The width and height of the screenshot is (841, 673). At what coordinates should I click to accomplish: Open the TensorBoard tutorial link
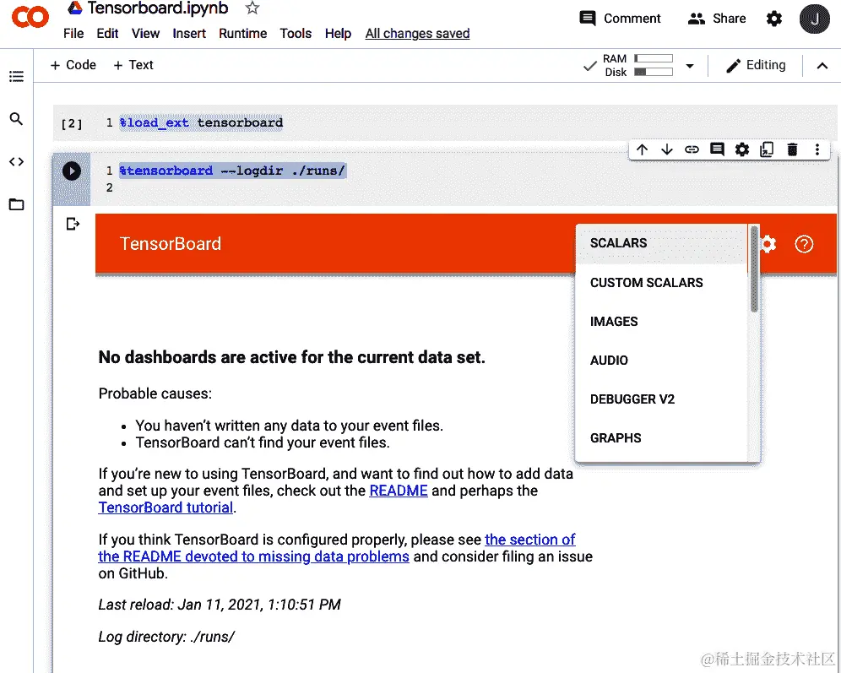tap(165, 507)
